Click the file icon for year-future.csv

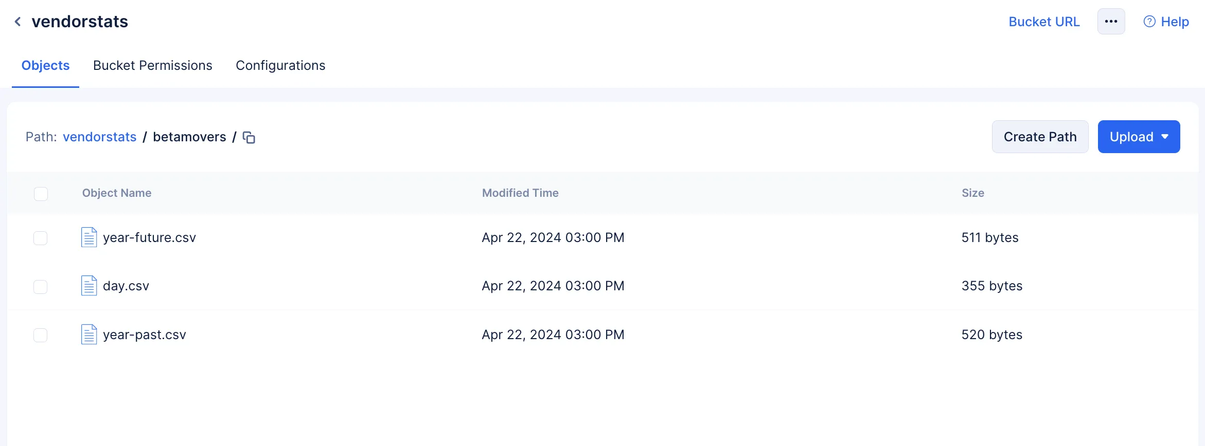tap(89, 237)
